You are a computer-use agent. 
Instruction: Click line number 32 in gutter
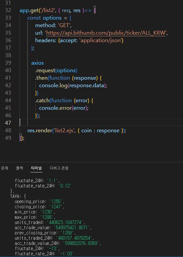point(8,10)
